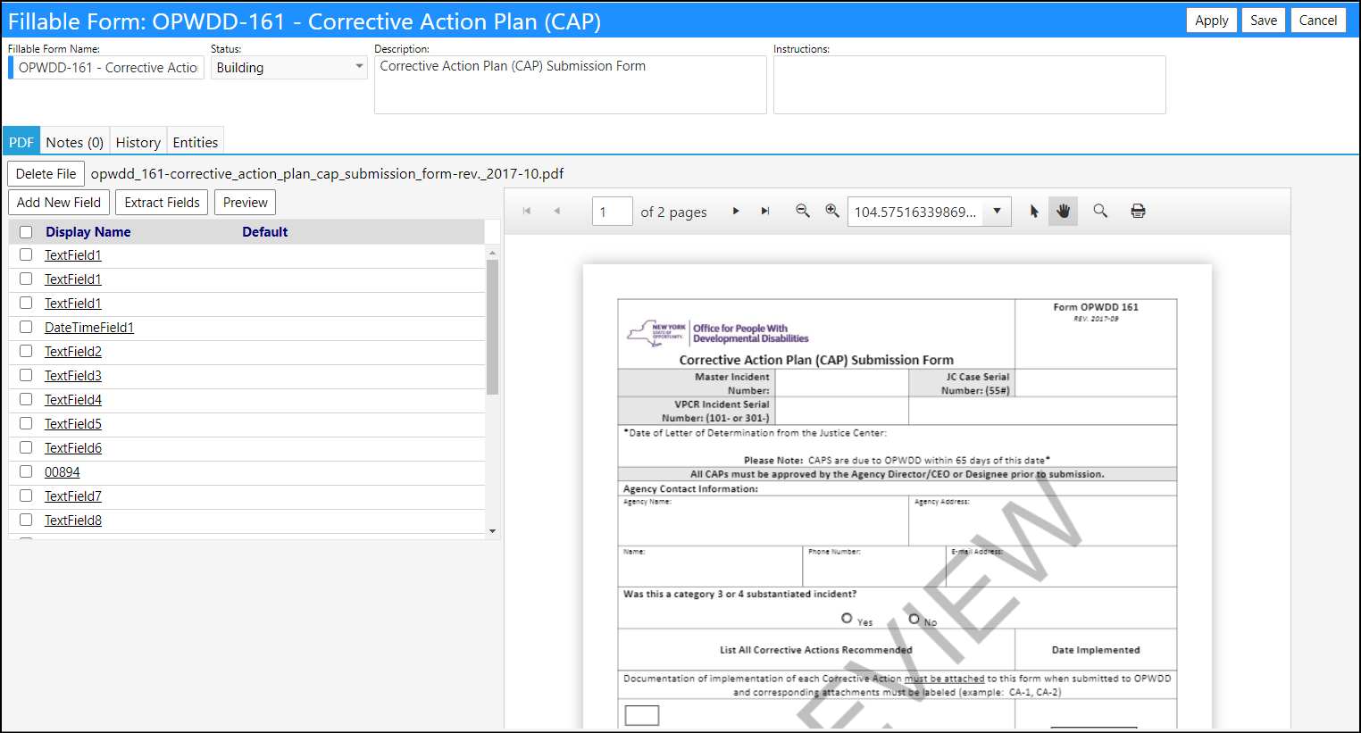
Task: Click Add New Field button
Action: point(59,203)
